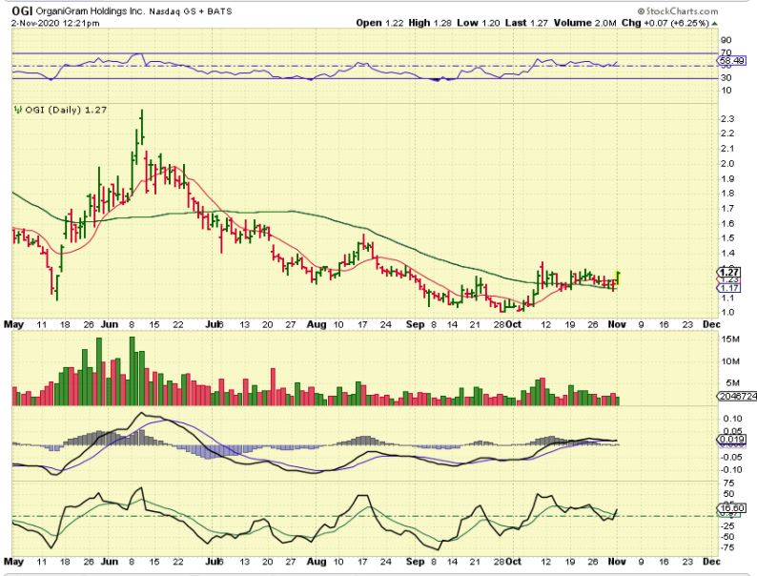Click the 15M volume scale label

pyautogui.click(x=730, y=339)
